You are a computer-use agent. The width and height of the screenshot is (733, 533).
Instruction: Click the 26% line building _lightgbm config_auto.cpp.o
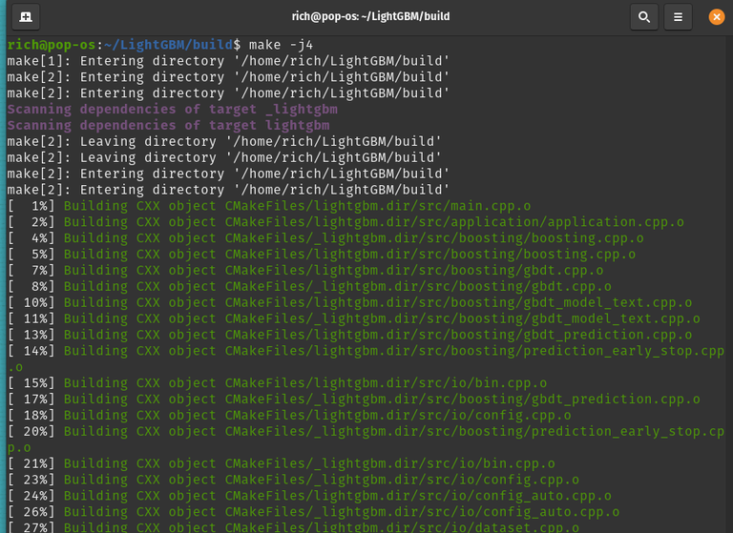313,512
